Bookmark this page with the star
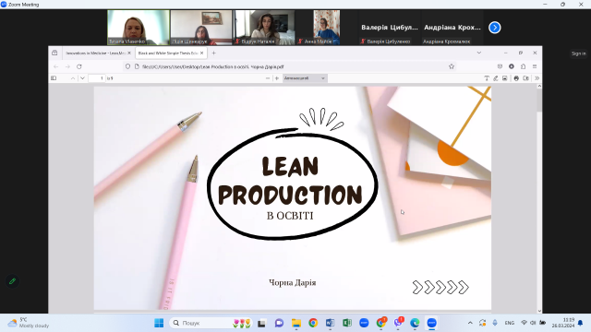Image resolution: width=591 pixels, height=332 pixels. [452, 66]
